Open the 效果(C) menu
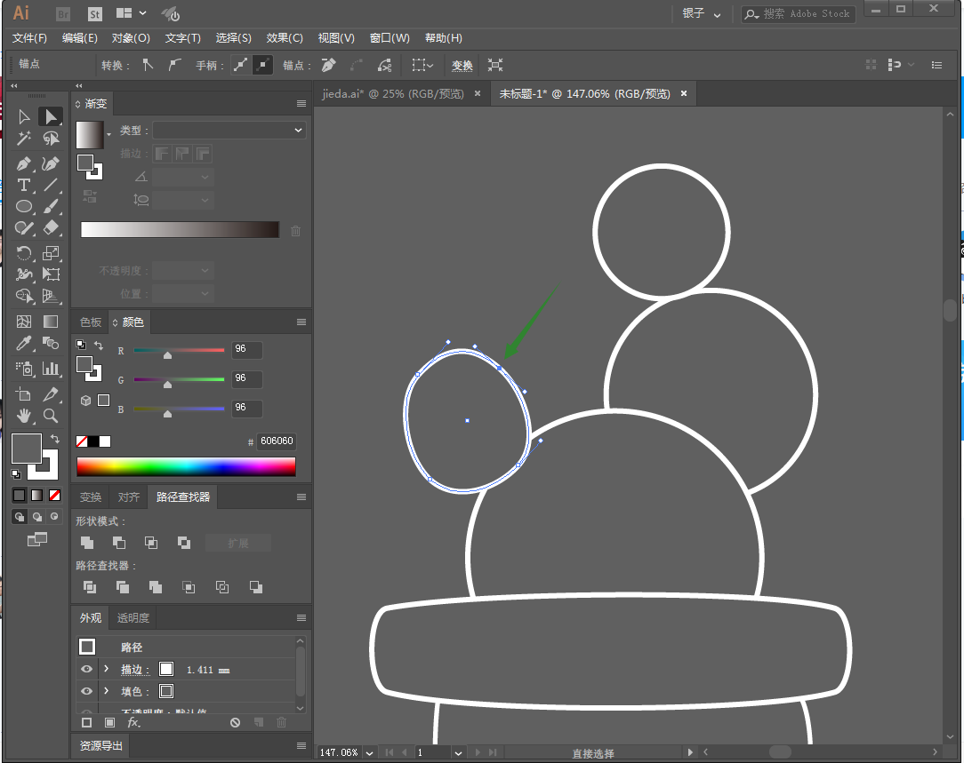Image resolution: width=964 pixels, height=763 pixels. click(x=285, y=38)
